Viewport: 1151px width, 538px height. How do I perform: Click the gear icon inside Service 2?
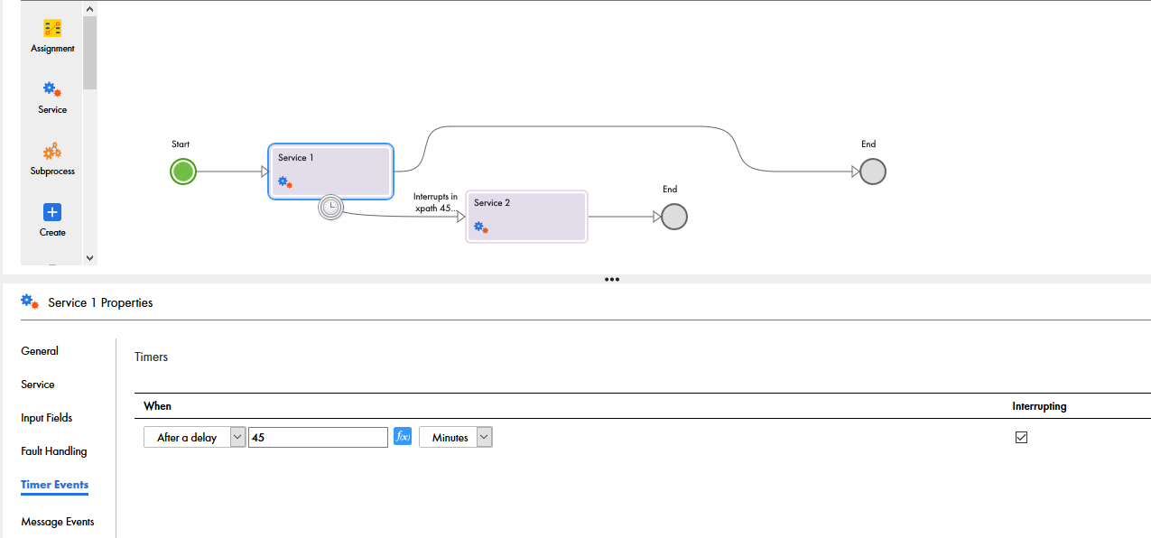click(x=481, y=227)
